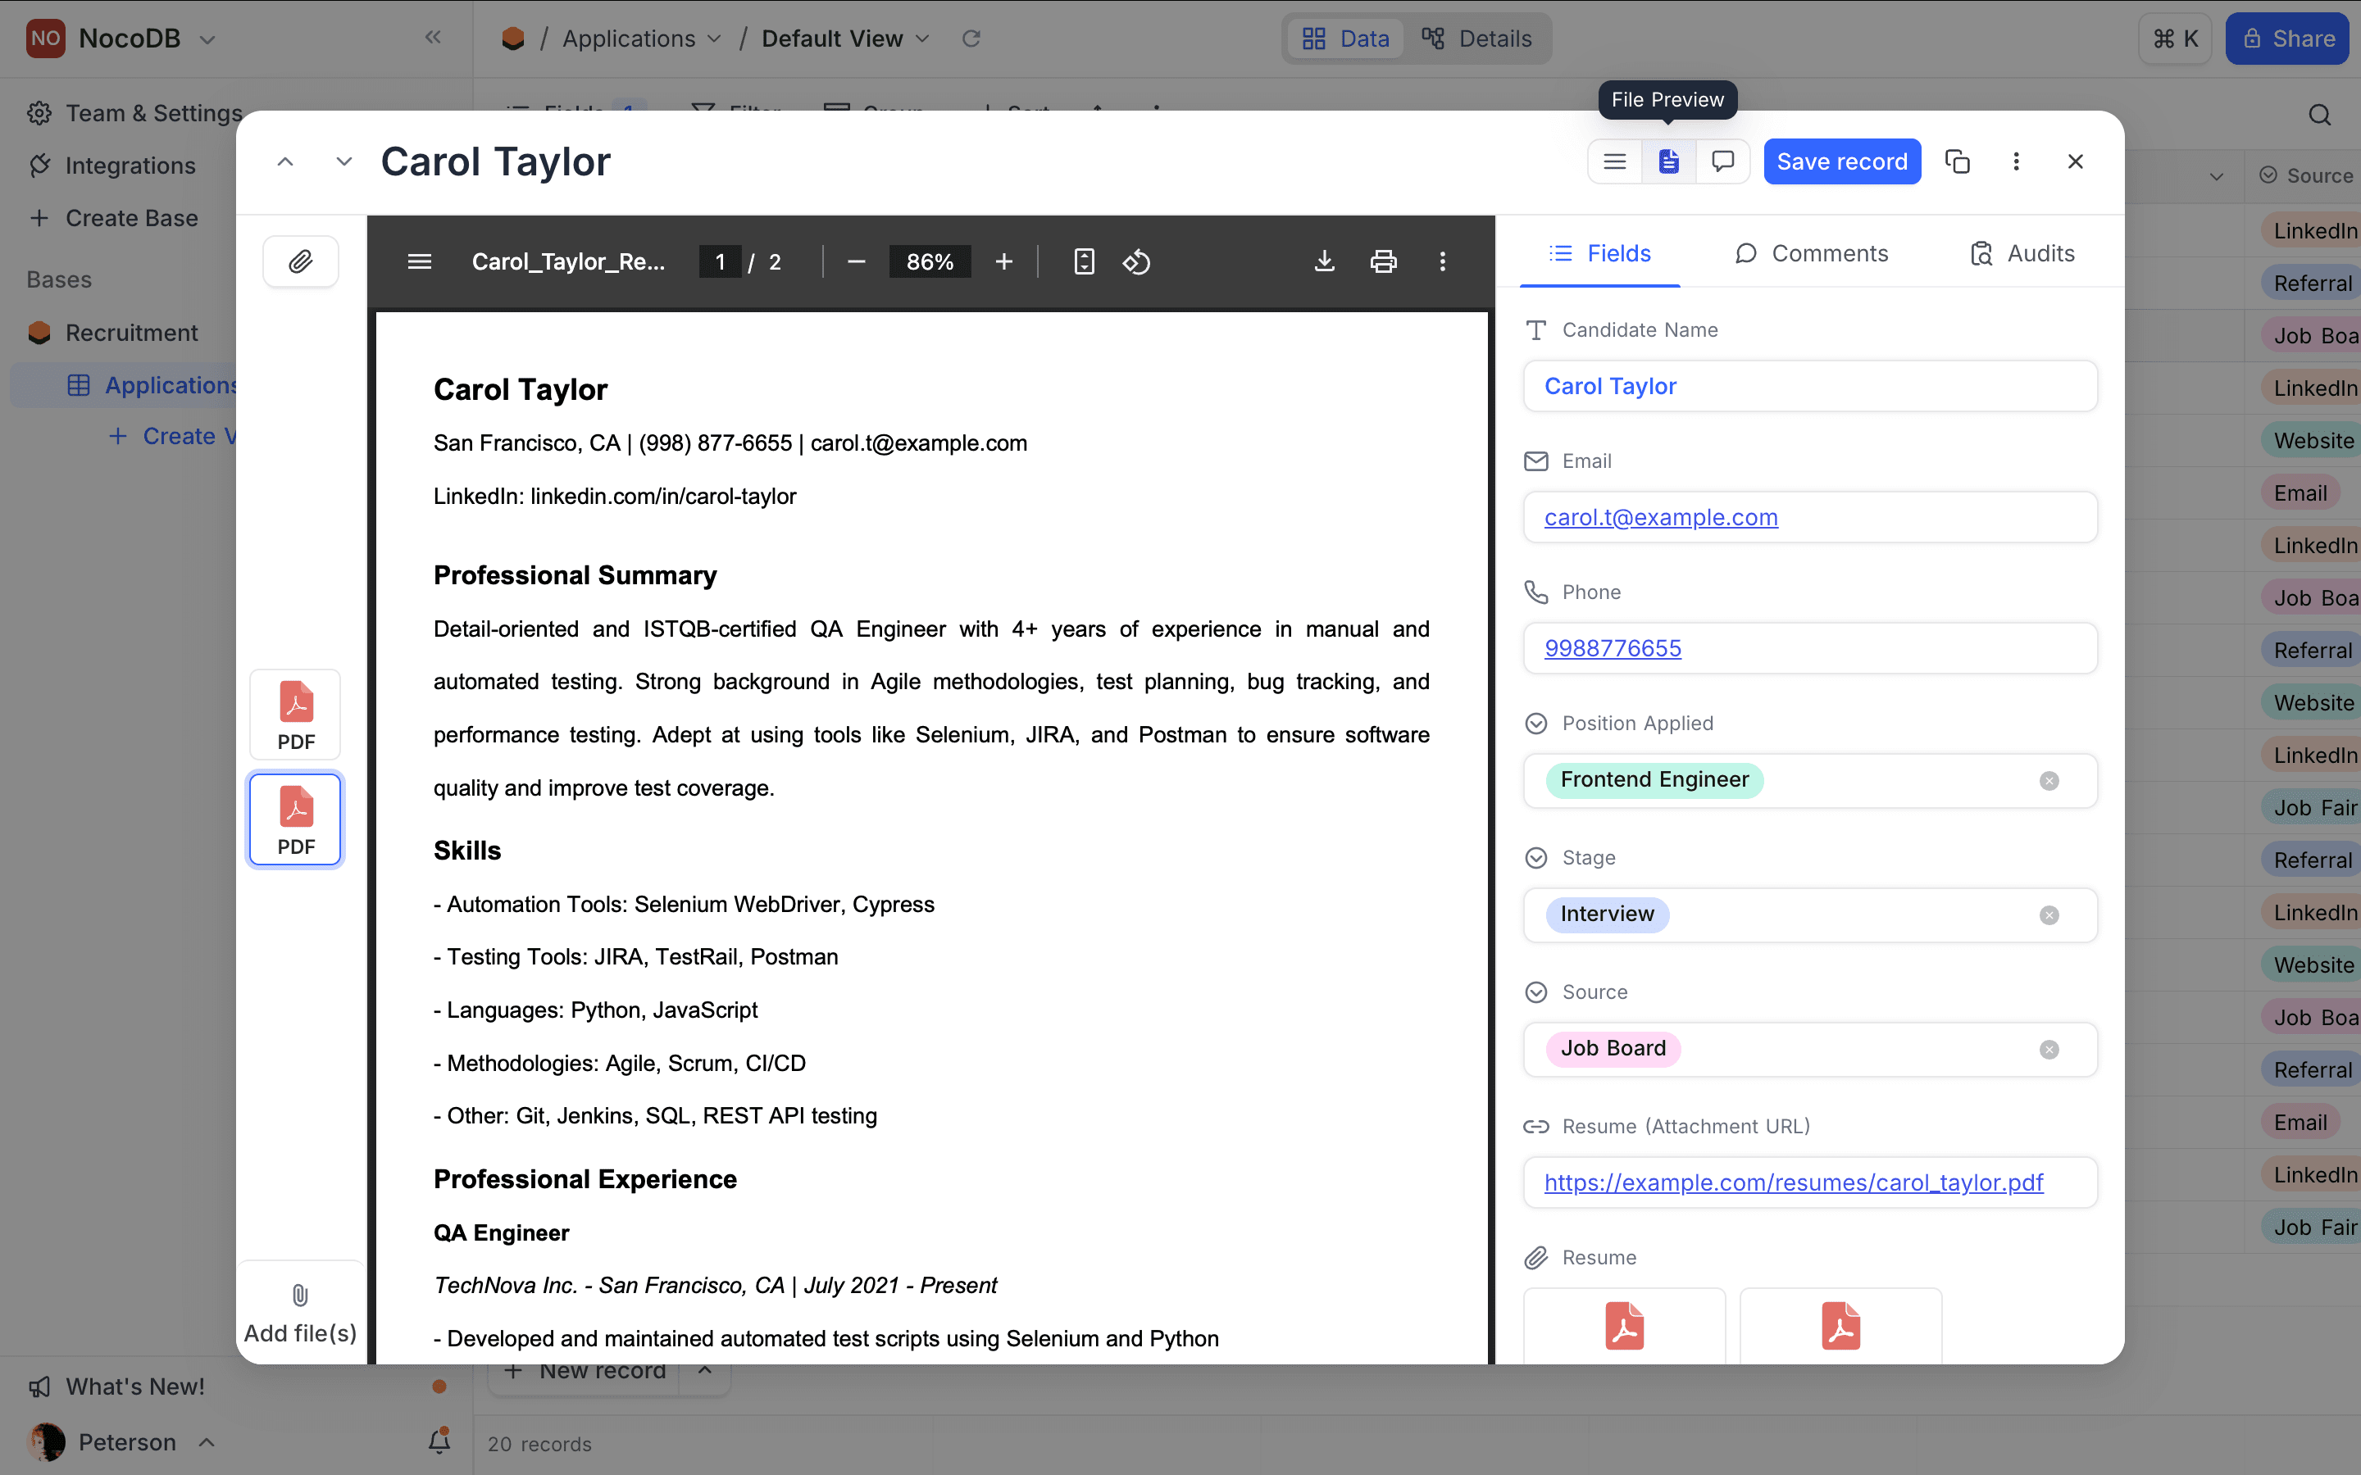Open the Applications breadcrumb dropdown
This screenshot has height=1475, width=2361.
(x=715, y=38)
